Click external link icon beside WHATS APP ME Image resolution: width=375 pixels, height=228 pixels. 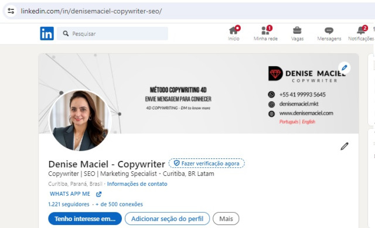click(x=98, y=194)
